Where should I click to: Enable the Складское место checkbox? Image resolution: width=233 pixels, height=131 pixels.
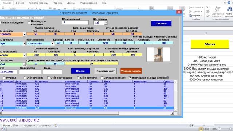[x=102, y=78]
